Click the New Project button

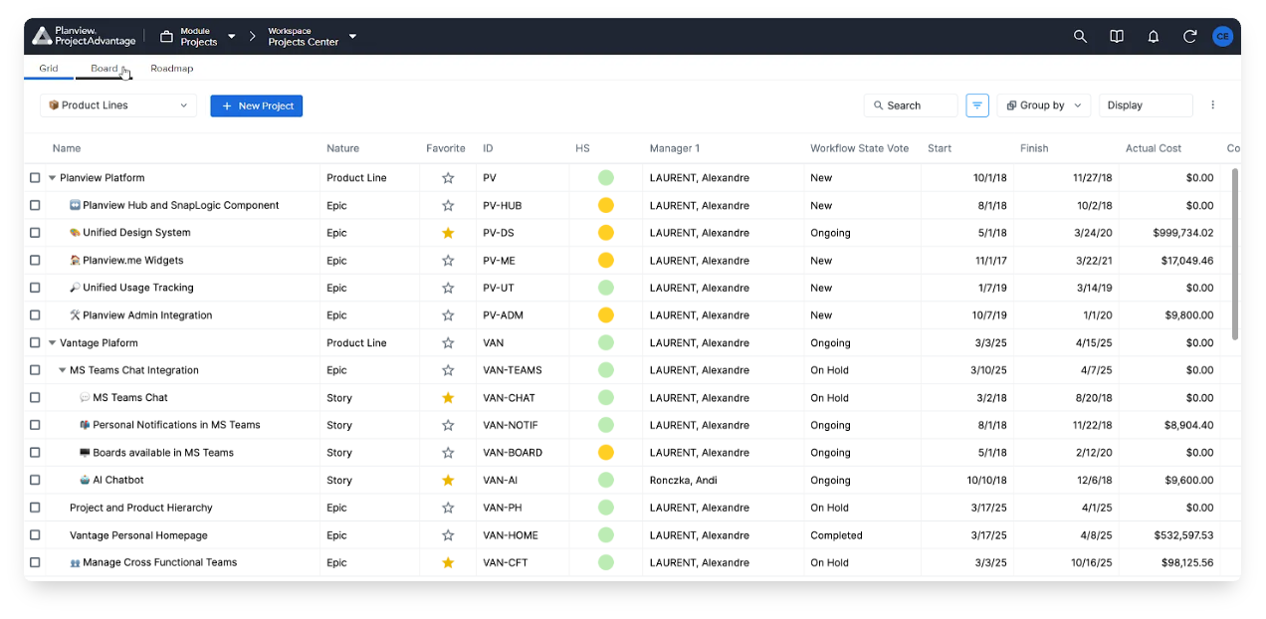pyautogui.click(x=257, y=105)
